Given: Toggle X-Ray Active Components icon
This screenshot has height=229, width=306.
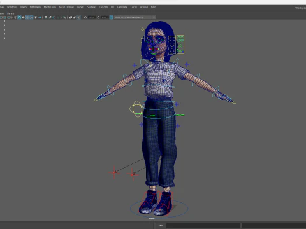Looking at the screenshot, I should coord(75,17).
